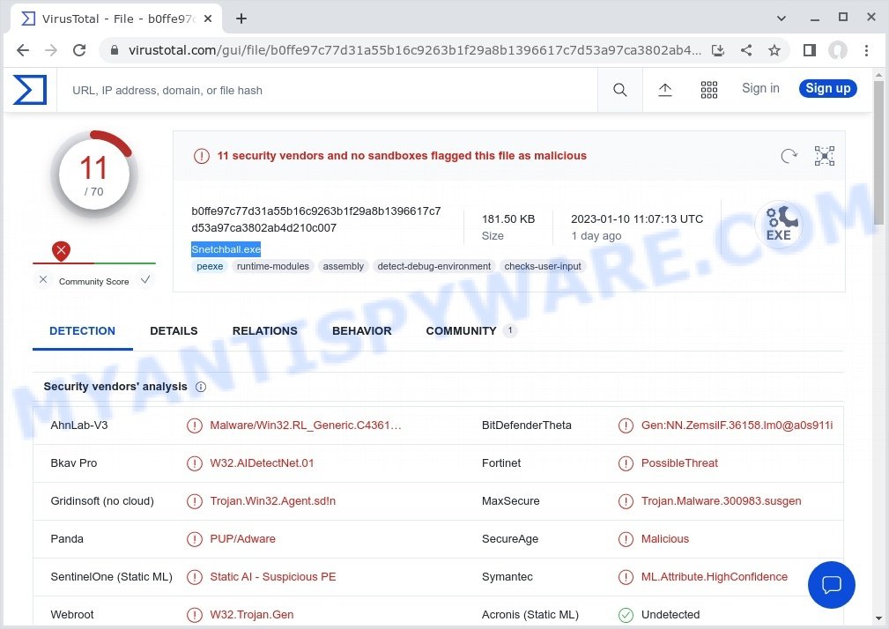Screen dimensions: 889x629
Task: Click the scrollbar down arrow
Action: 878,618
